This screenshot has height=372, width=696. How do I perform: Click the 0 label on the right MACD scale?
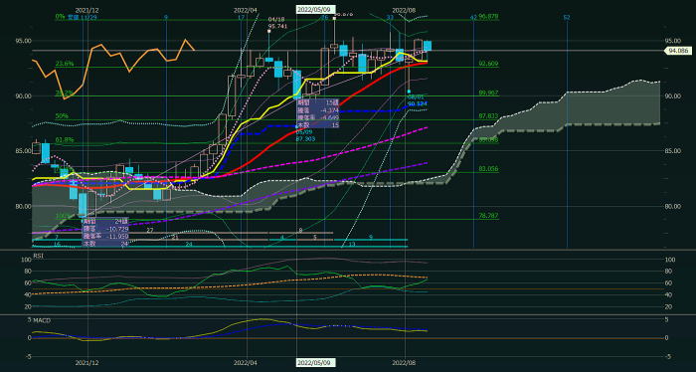pos(667,338)
